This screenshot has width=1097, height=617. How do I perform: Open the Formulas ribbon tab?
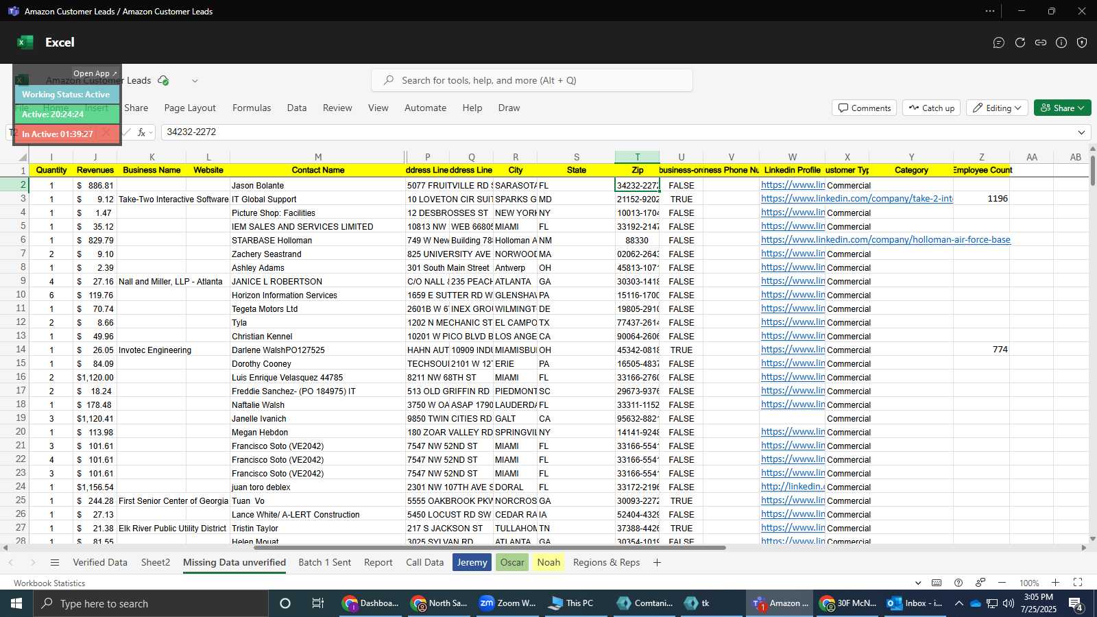pyautogui.click(x=252, y=108)
